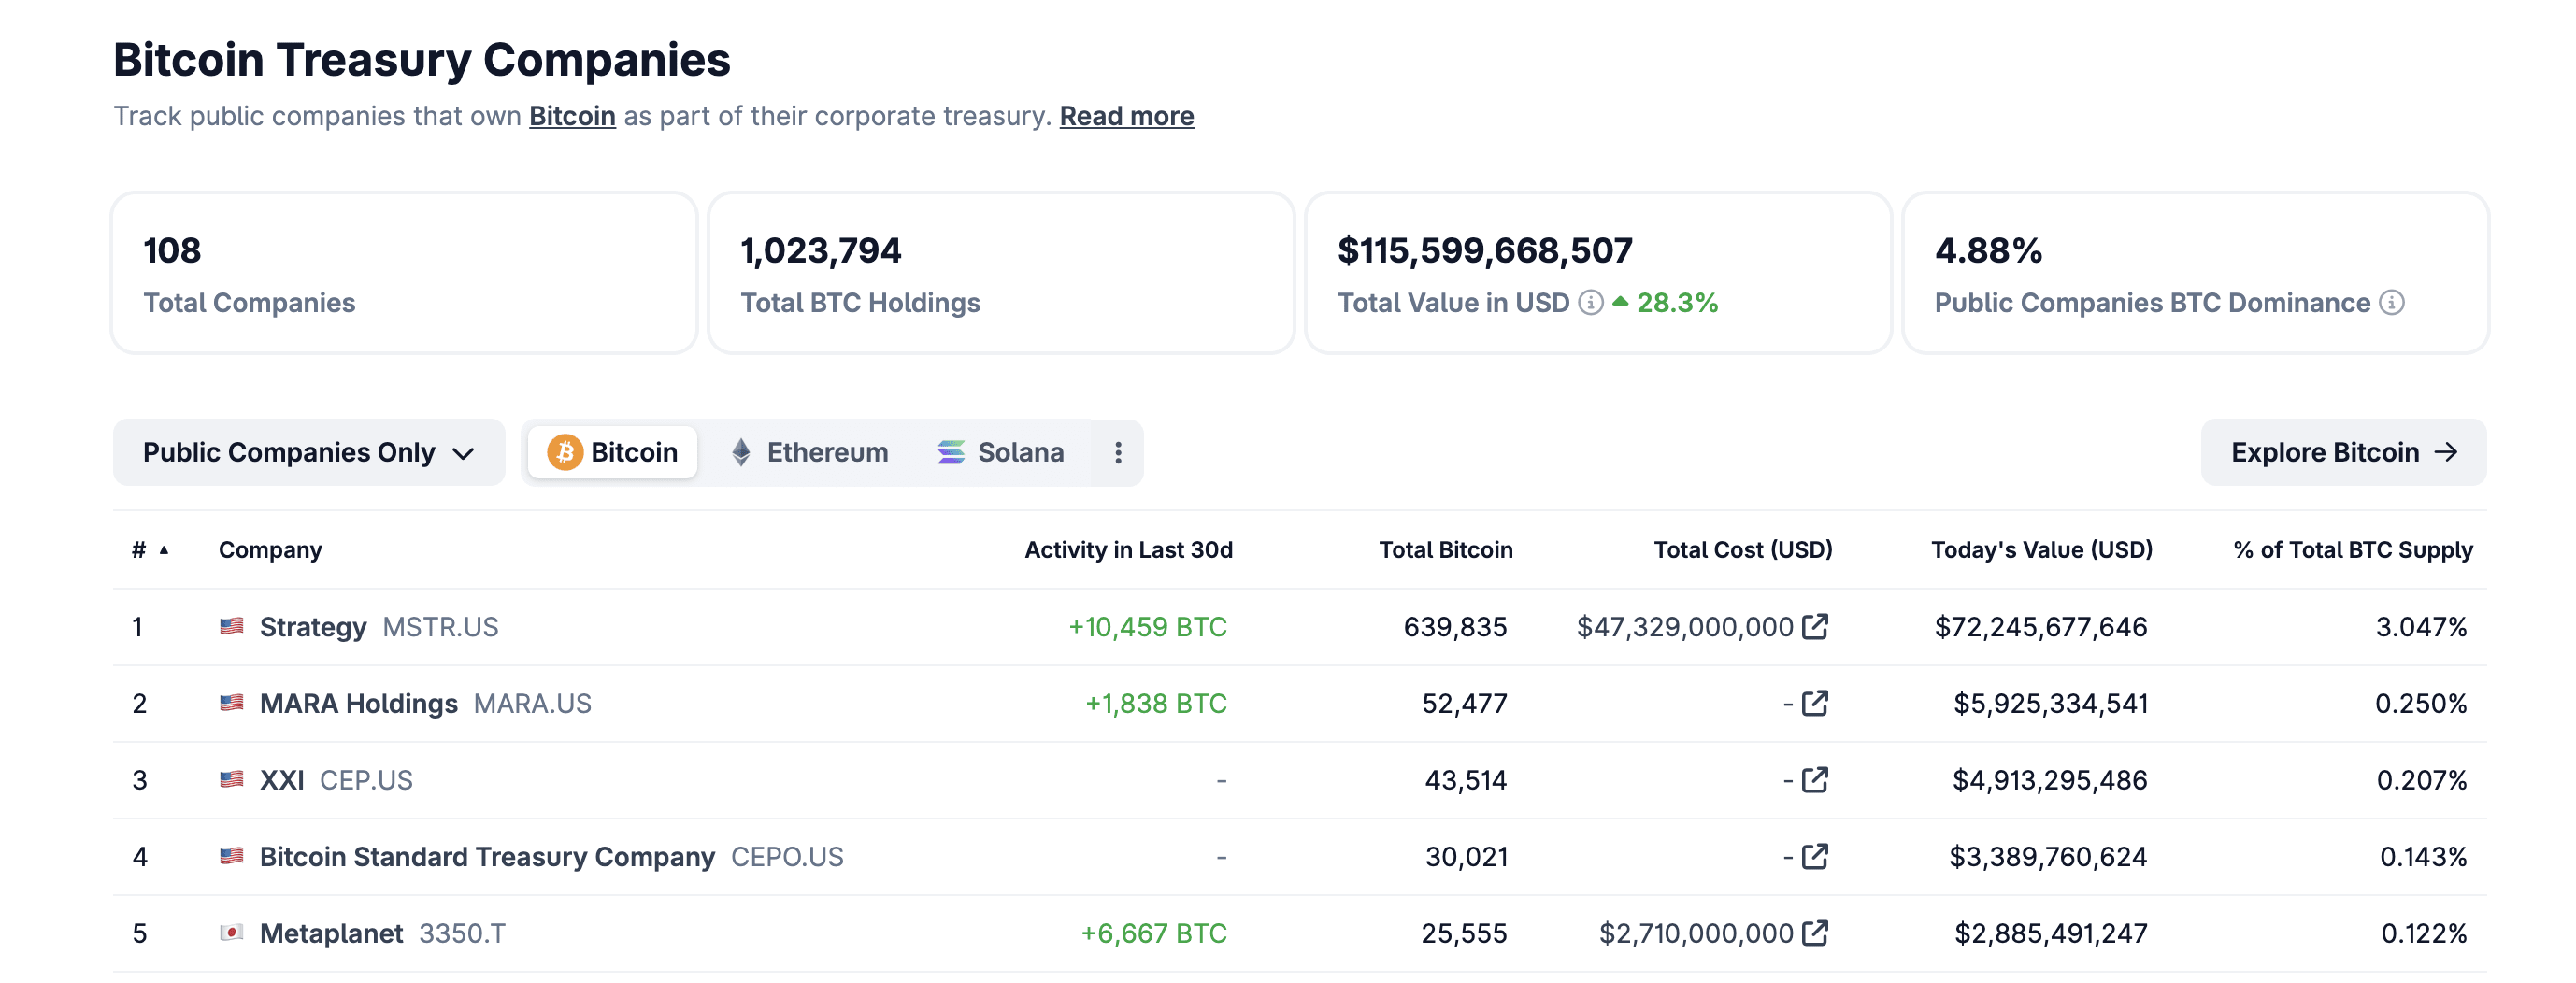Open external link beside Metaplanet's cost figure
This screenshot has height=983, width=2576.
(x=1816, y=933)
